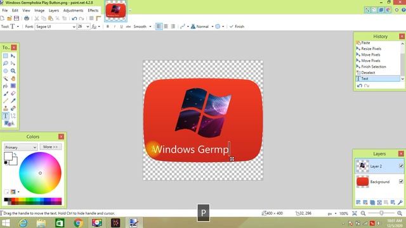Image resolution: width=406 pixels, height=228 pixels.
Task: Open the File menu
Action: (5, 10)
